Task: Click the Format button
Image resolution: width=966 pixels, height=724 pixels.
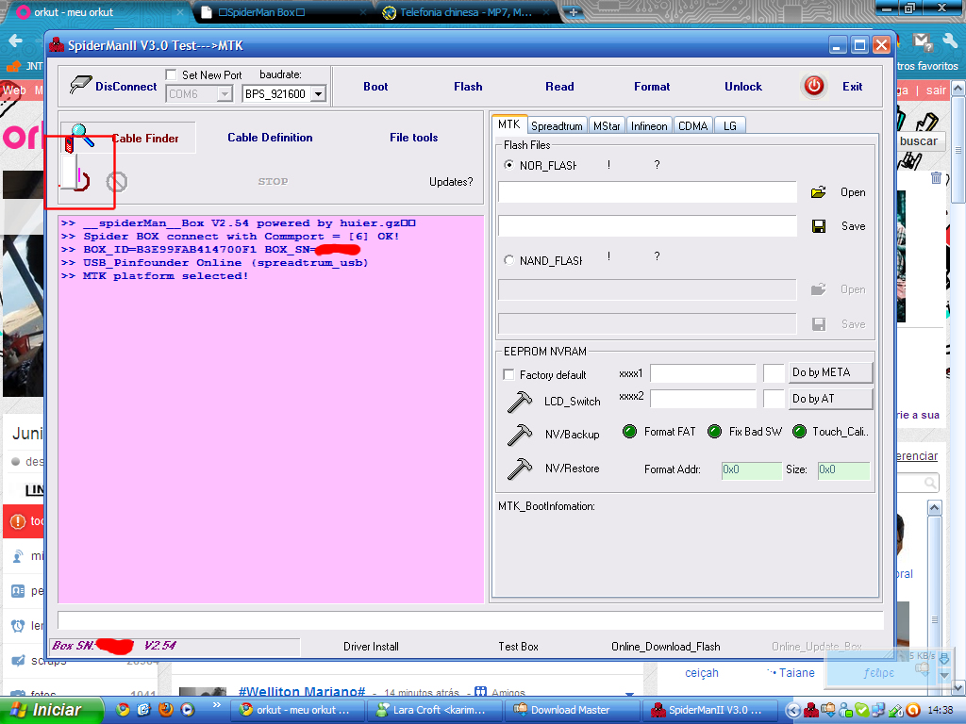Action: click(x=652, y=87)
